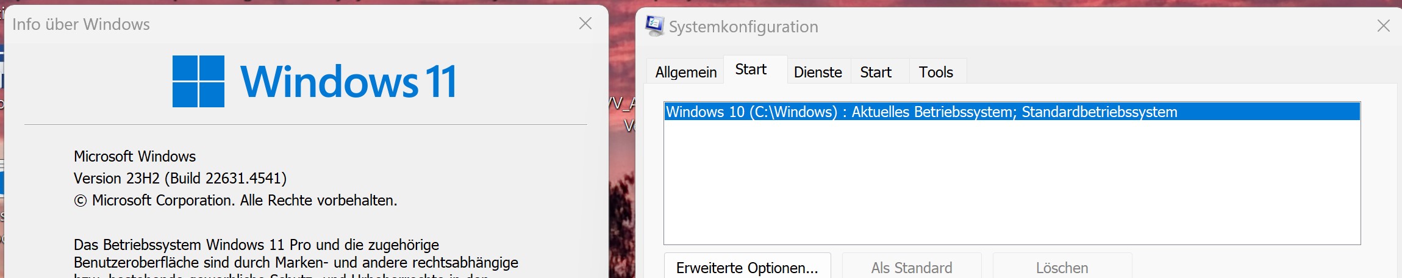
Task: Click the Systemkonfiguration app icon in title bar
Action: coord(654,26)
